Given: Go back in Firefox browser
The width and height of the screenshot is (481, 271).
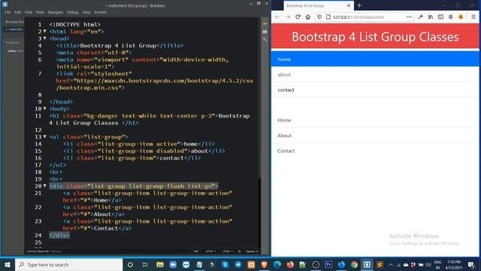Looking at the screenshot, I should (x=277, y=17).
